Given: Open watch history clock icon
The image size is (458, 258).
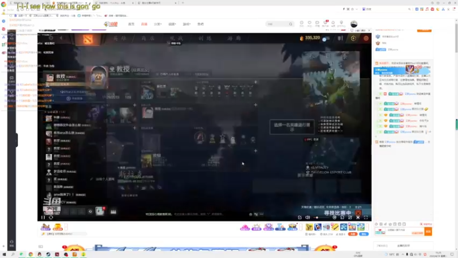Looking at the screenshot, I should 302,23.
